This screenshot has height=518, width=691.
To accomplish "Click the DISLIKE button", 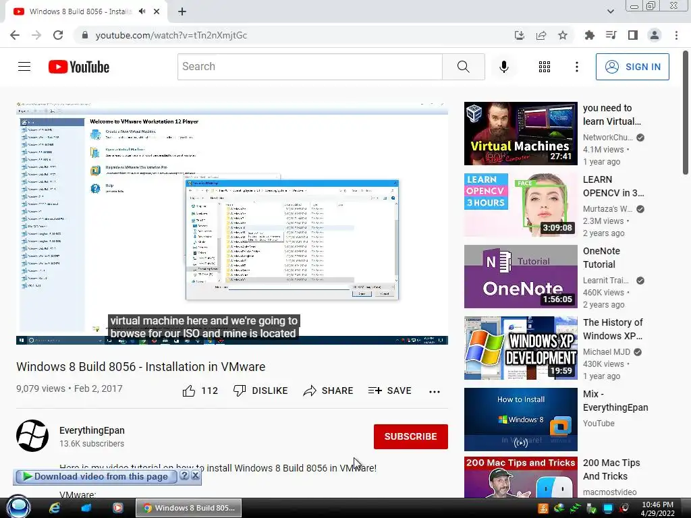I will pos(260,391).
